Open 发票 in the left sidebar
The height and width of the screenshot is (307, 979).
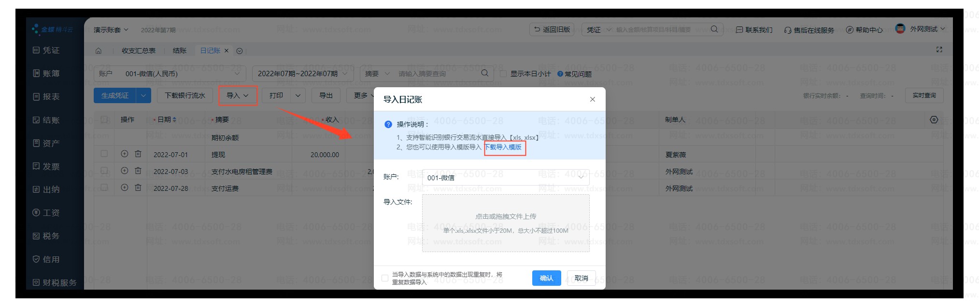coord(46,166)
